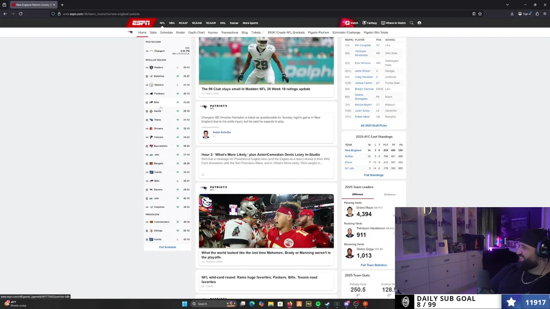550x309 pixels.
Task: Open the Full Standings link
Action: point(374,175)
